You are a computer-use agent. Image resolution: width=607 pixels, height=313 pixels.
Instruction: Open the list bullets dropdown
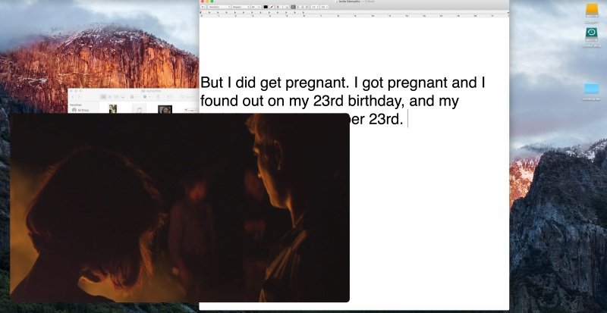click(x=324, y=7)
